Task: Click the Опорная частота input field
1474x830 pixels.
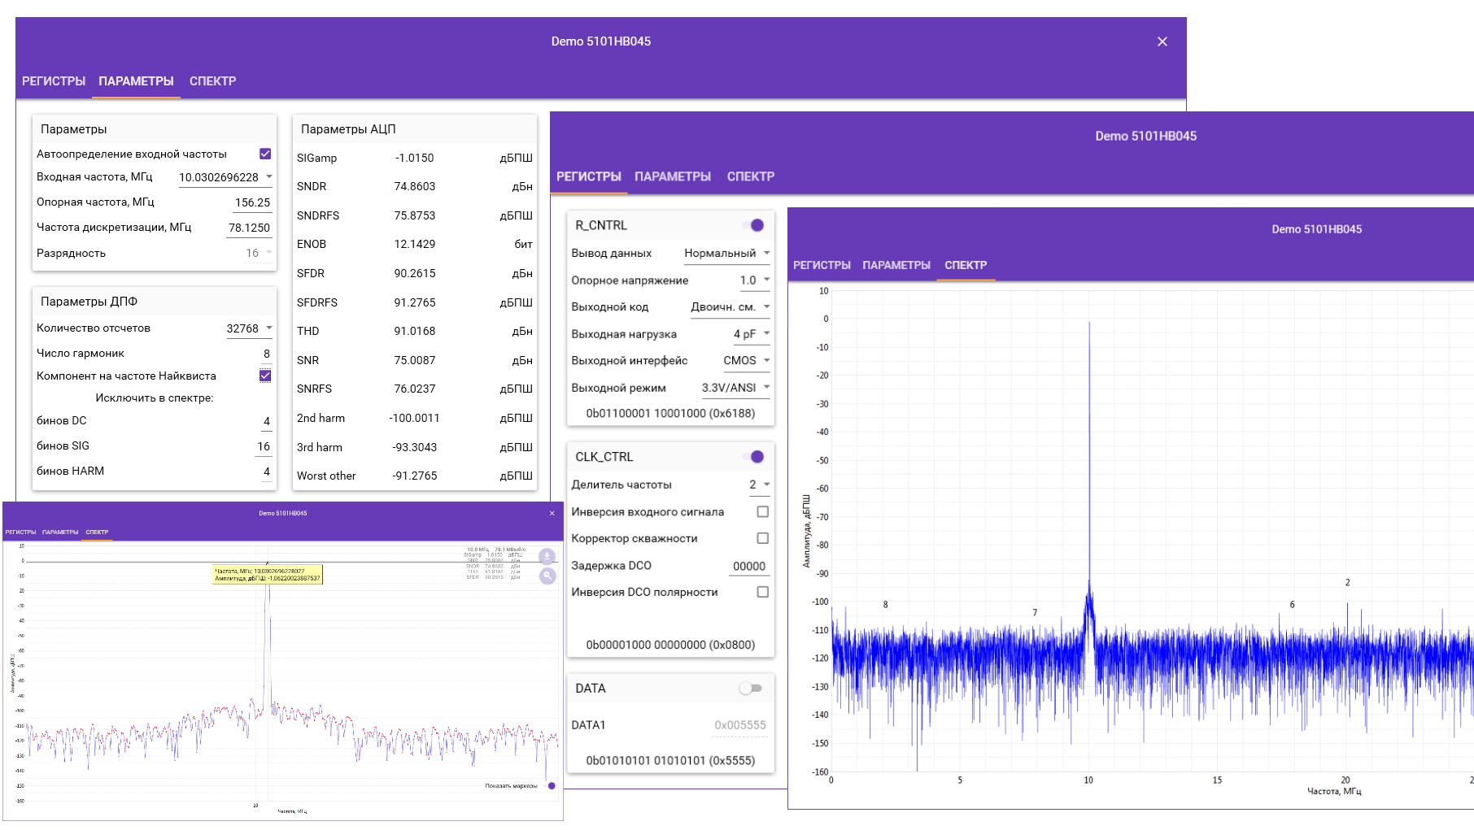Action: point(252,202)
